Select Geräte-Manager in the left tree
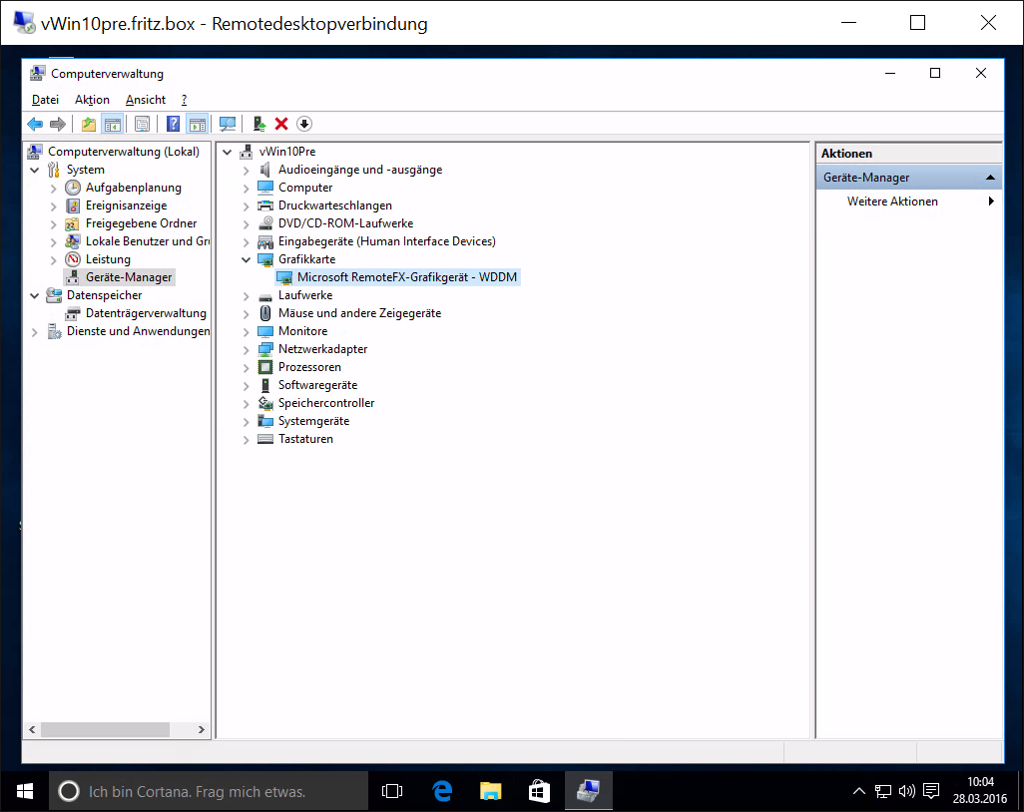 (x=129, y=277)
